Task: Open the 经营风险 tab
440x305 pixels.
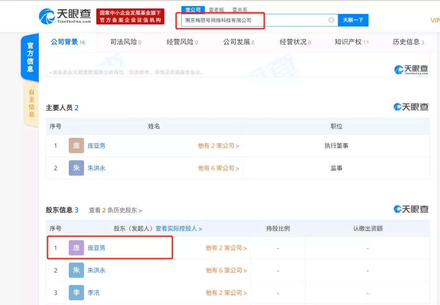Action: pos(182,42)
